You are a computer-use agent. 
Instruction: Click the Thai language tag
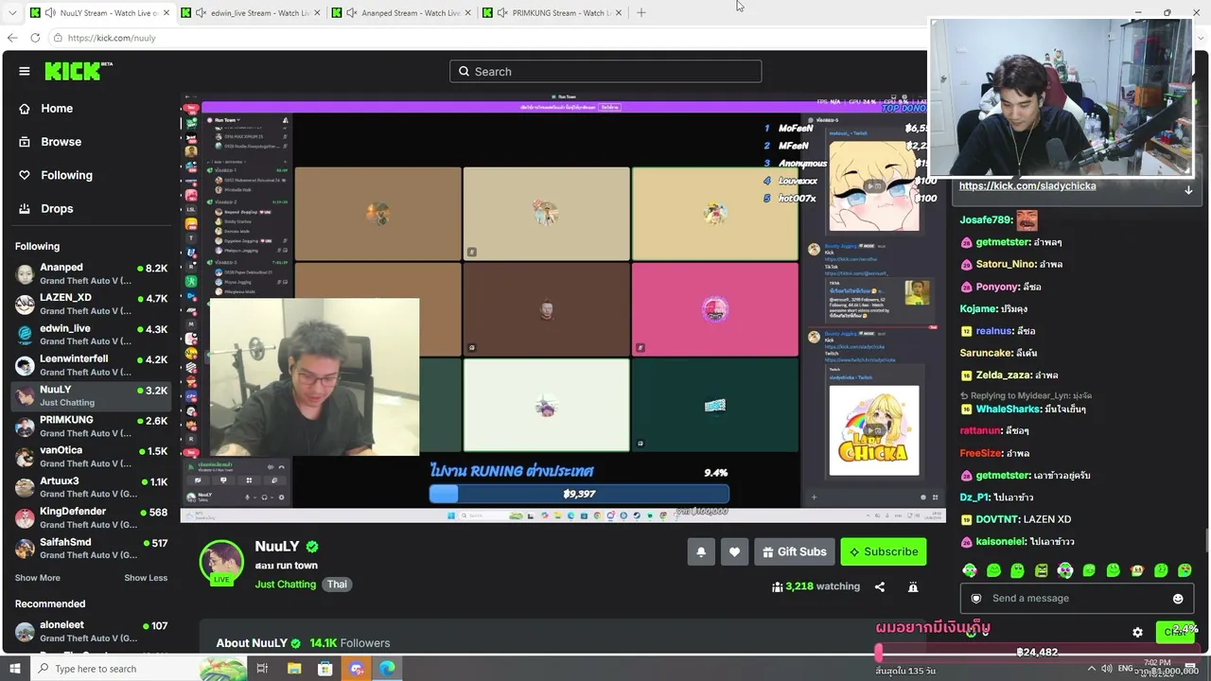[337, 585]
